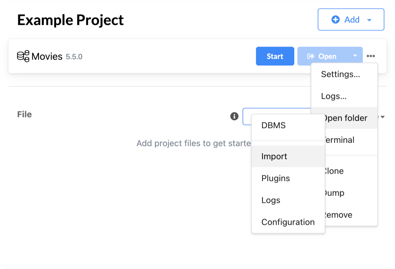
Task: Select DBMS in the submenu
Action: pos(273,125)
